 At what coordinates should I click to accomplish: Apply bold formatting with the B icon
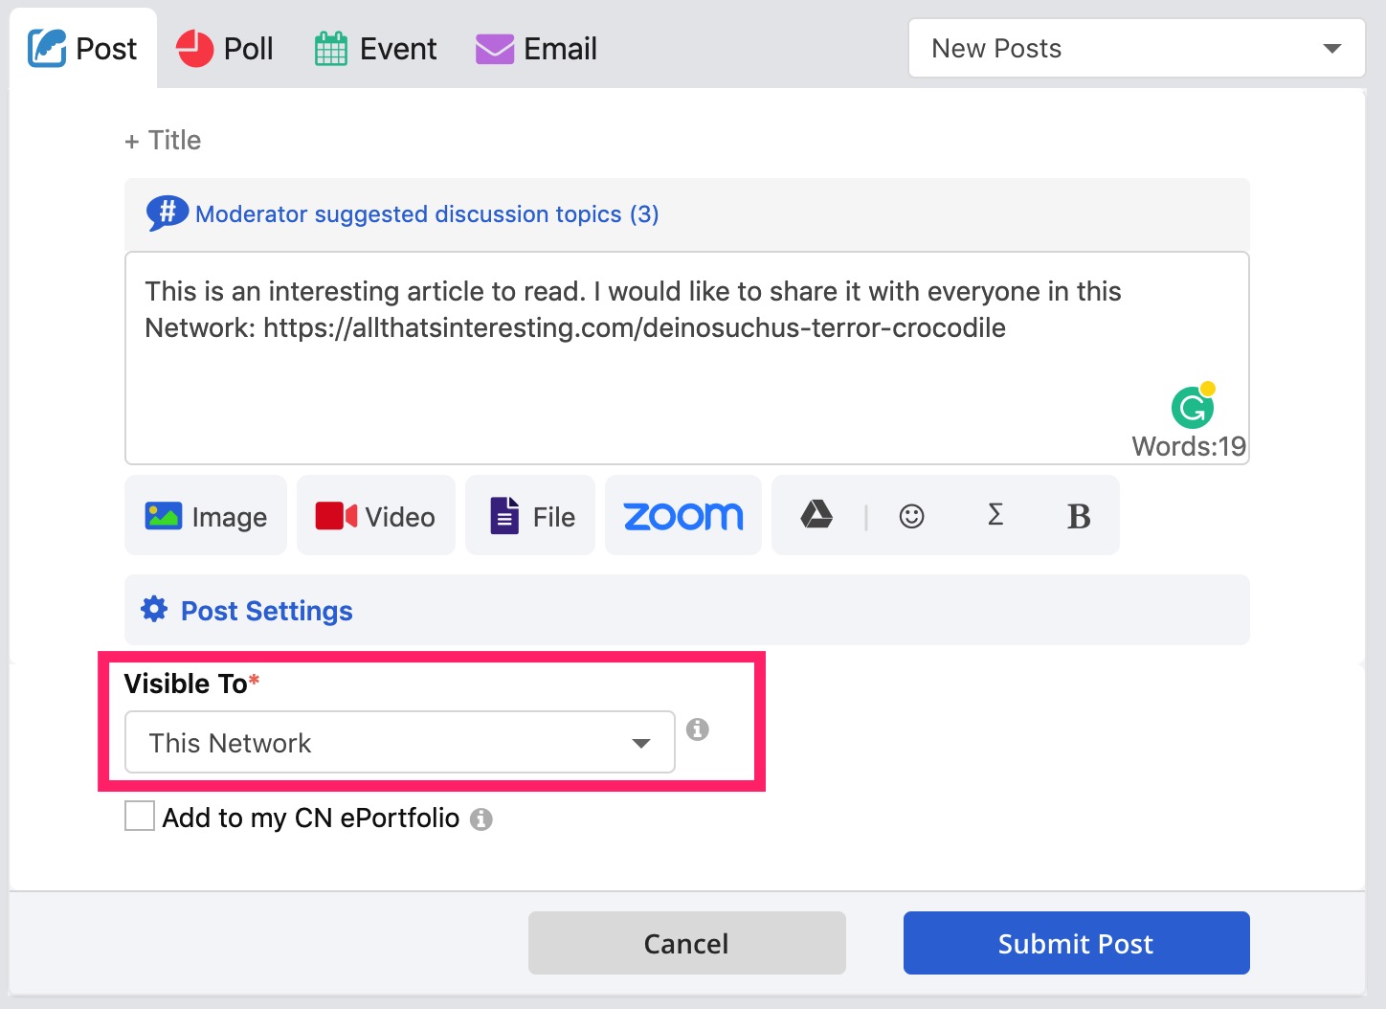(x=1079, y=515)
